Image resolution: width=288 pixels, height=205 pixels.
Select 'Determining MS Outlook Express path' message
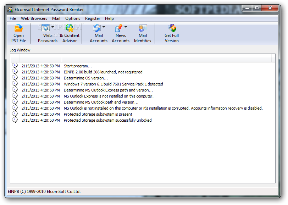[109, 90]
